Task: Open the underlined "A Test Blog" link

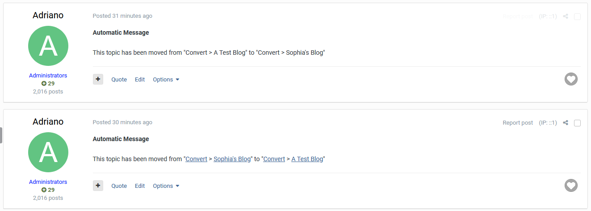Action: pyautogui.click(x=307, y=159)
